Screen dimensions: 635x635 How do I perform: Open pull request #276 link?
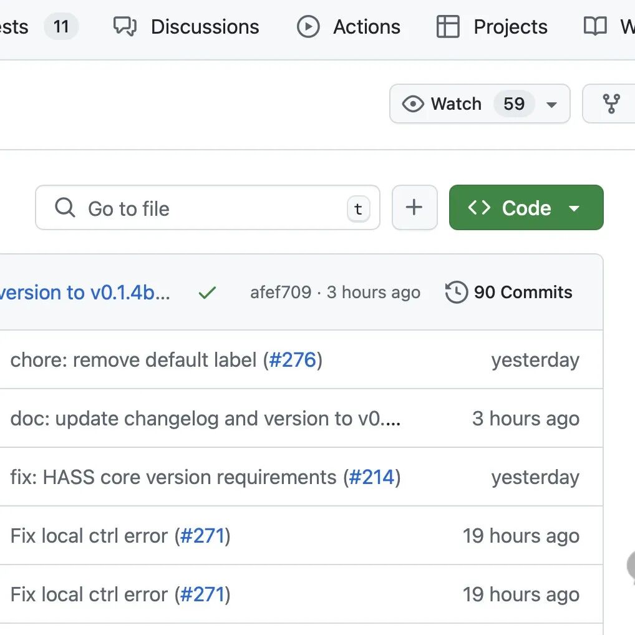tap(293, 360)
